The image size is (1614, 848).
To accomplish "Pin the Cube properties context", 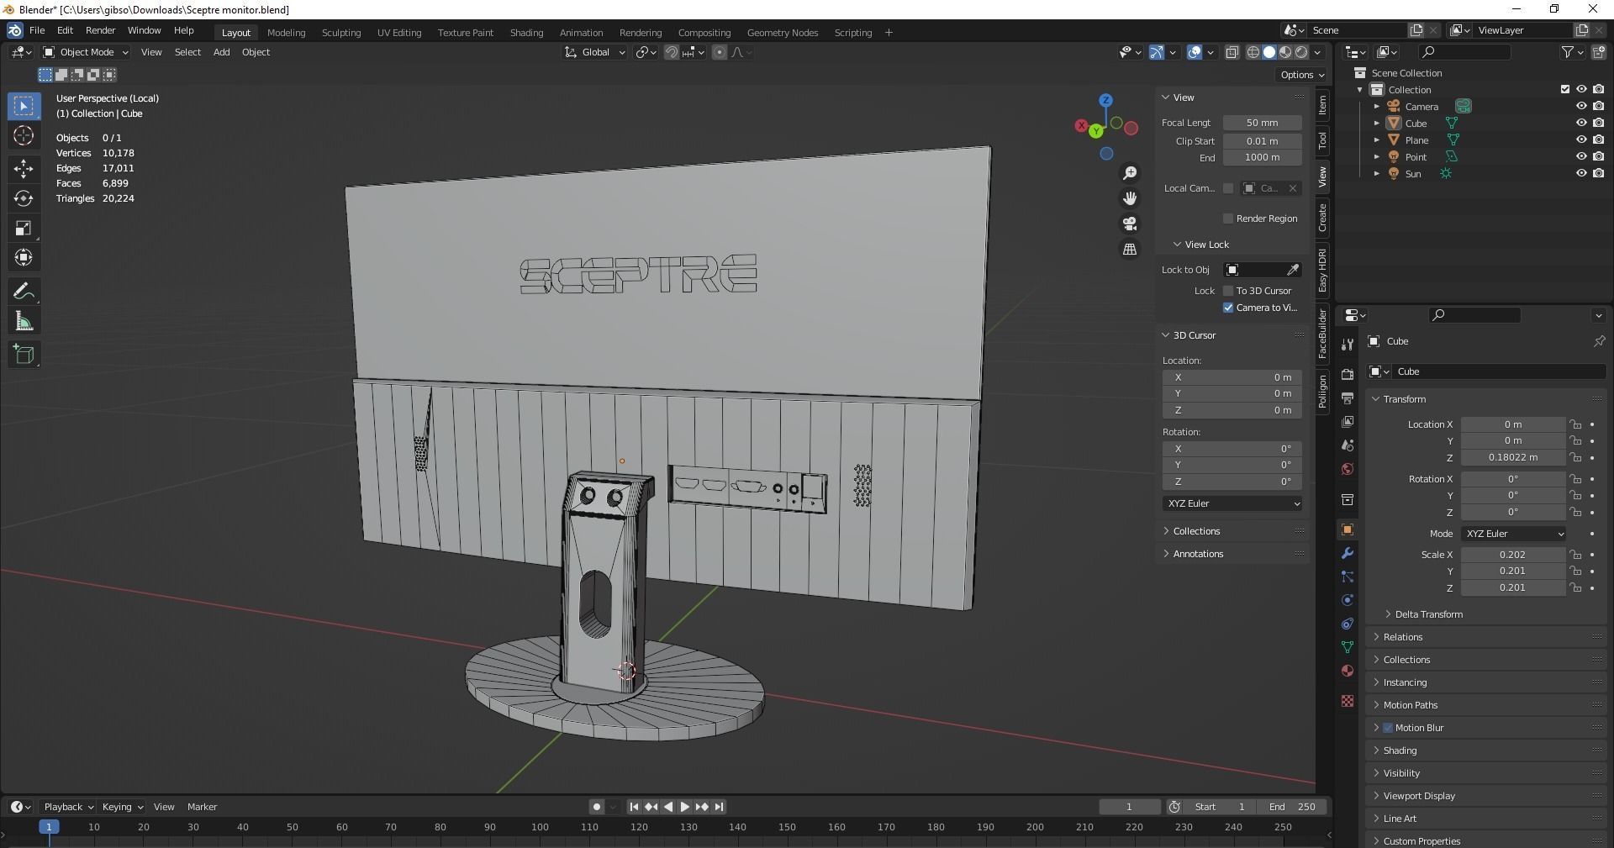I will tap(1599, 341).
